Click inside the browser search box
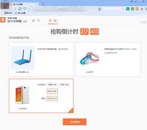 click(x=112, y=9)
